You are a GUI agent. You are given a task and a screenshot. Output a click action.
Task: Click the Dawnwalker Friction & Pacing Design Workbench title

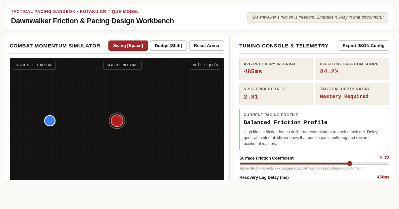92,21
